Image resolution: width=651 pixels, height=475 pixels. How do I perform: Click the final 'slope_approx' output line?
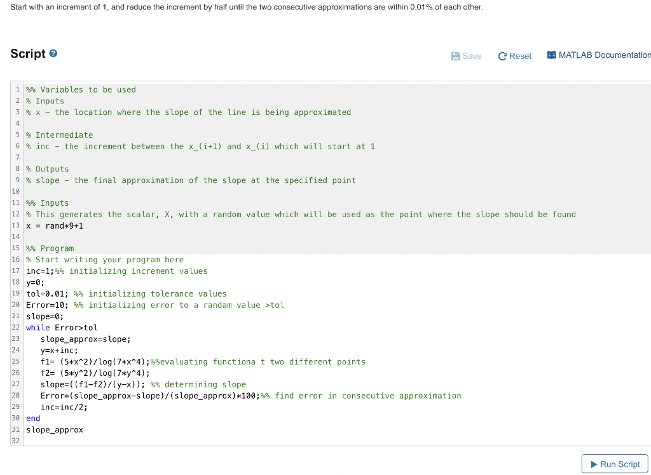click(55, 430)
